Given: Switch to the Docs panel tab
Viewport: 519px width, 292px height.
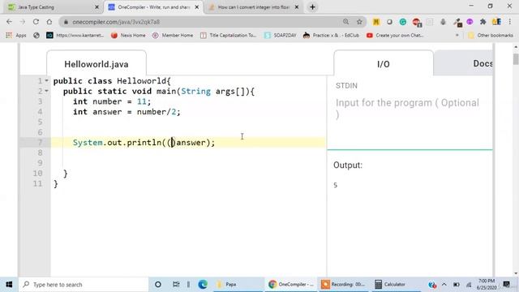Looking at the screenshot, I should (x=483, y=63).
